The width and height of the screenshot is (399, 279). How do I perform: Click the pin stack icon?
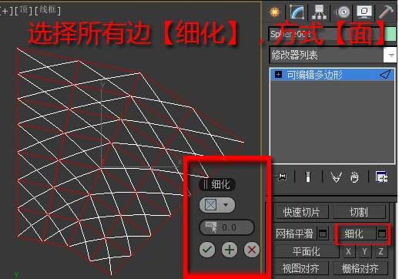280,176
